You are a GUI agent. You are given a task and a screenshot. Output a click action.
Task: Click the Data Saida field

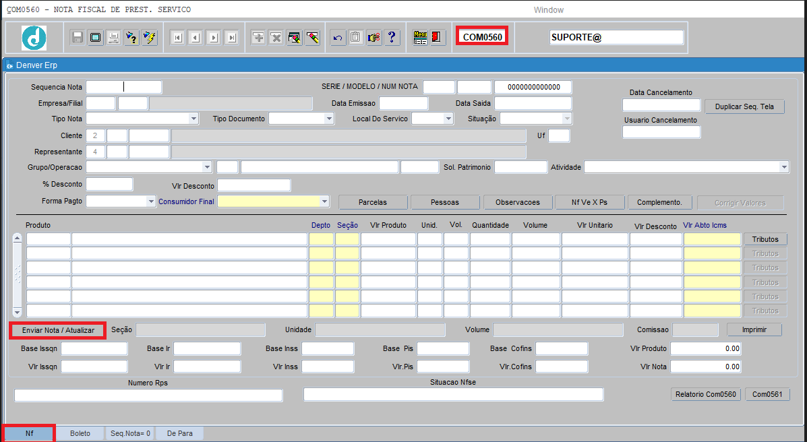tap(533, 103)
